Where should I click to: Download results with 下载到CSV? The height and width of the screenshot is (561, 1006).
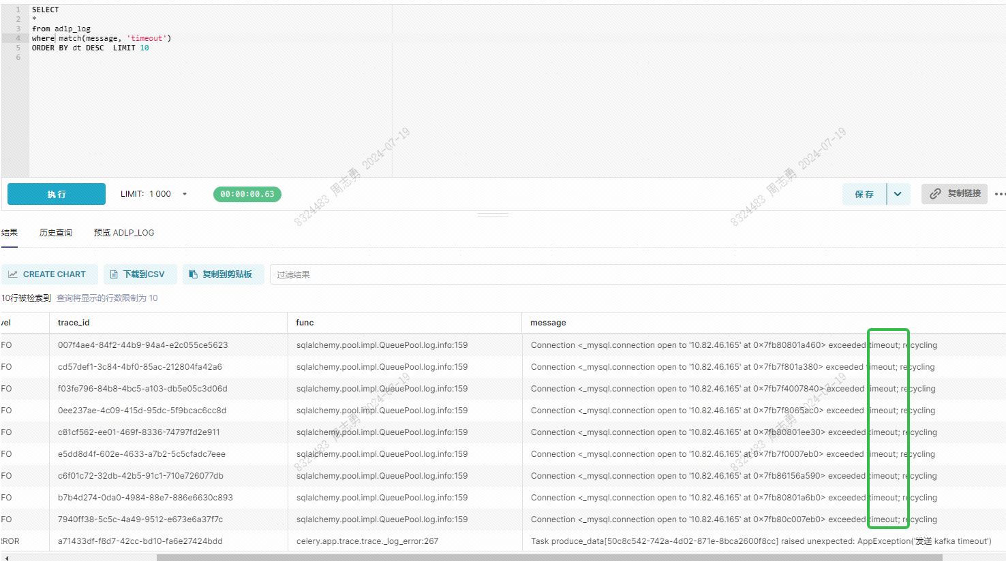click(x=140, y=274)
